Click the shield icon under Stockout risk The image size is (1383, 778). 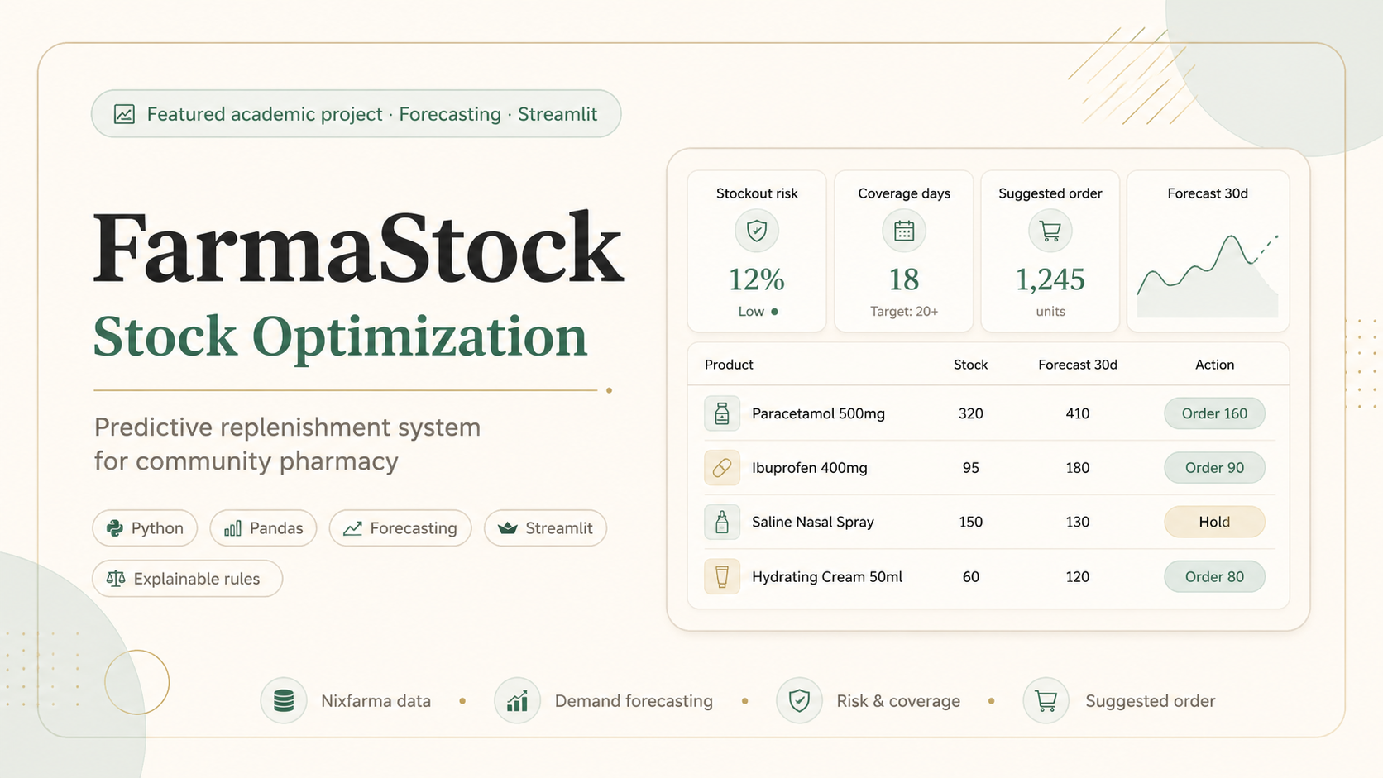757,231
